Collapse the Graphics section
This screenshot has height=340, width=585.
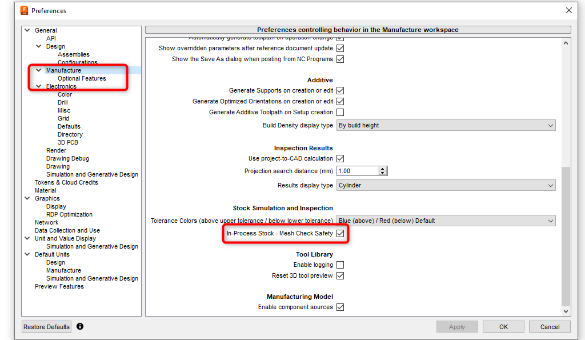[27, 198]
